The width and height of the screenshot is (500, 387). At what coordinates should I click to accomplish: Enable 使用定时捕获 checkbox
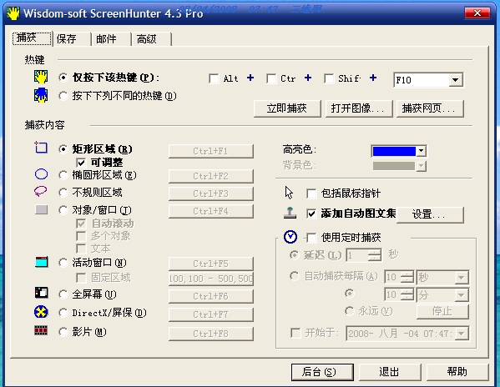(x=311, y=238)
